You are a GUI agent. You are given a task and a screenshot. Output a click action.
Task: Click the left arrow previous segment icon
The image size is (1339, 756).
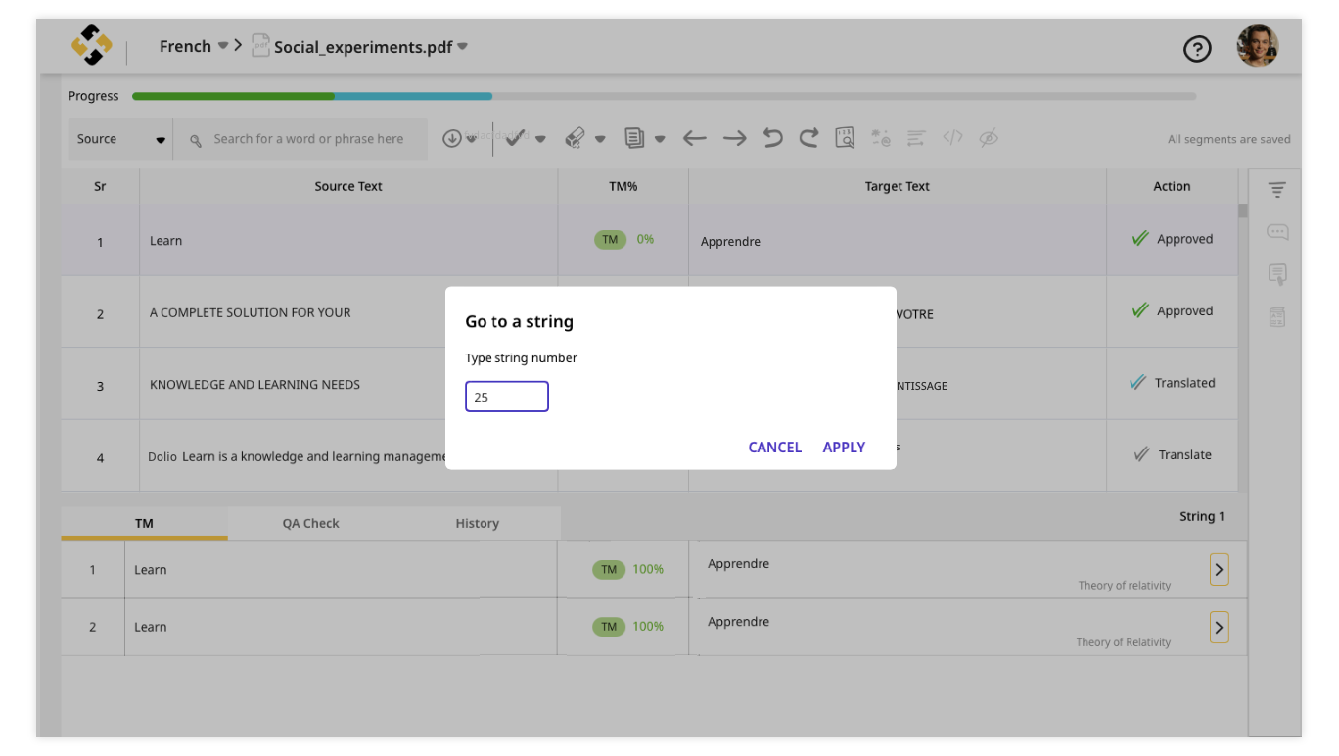694,138
